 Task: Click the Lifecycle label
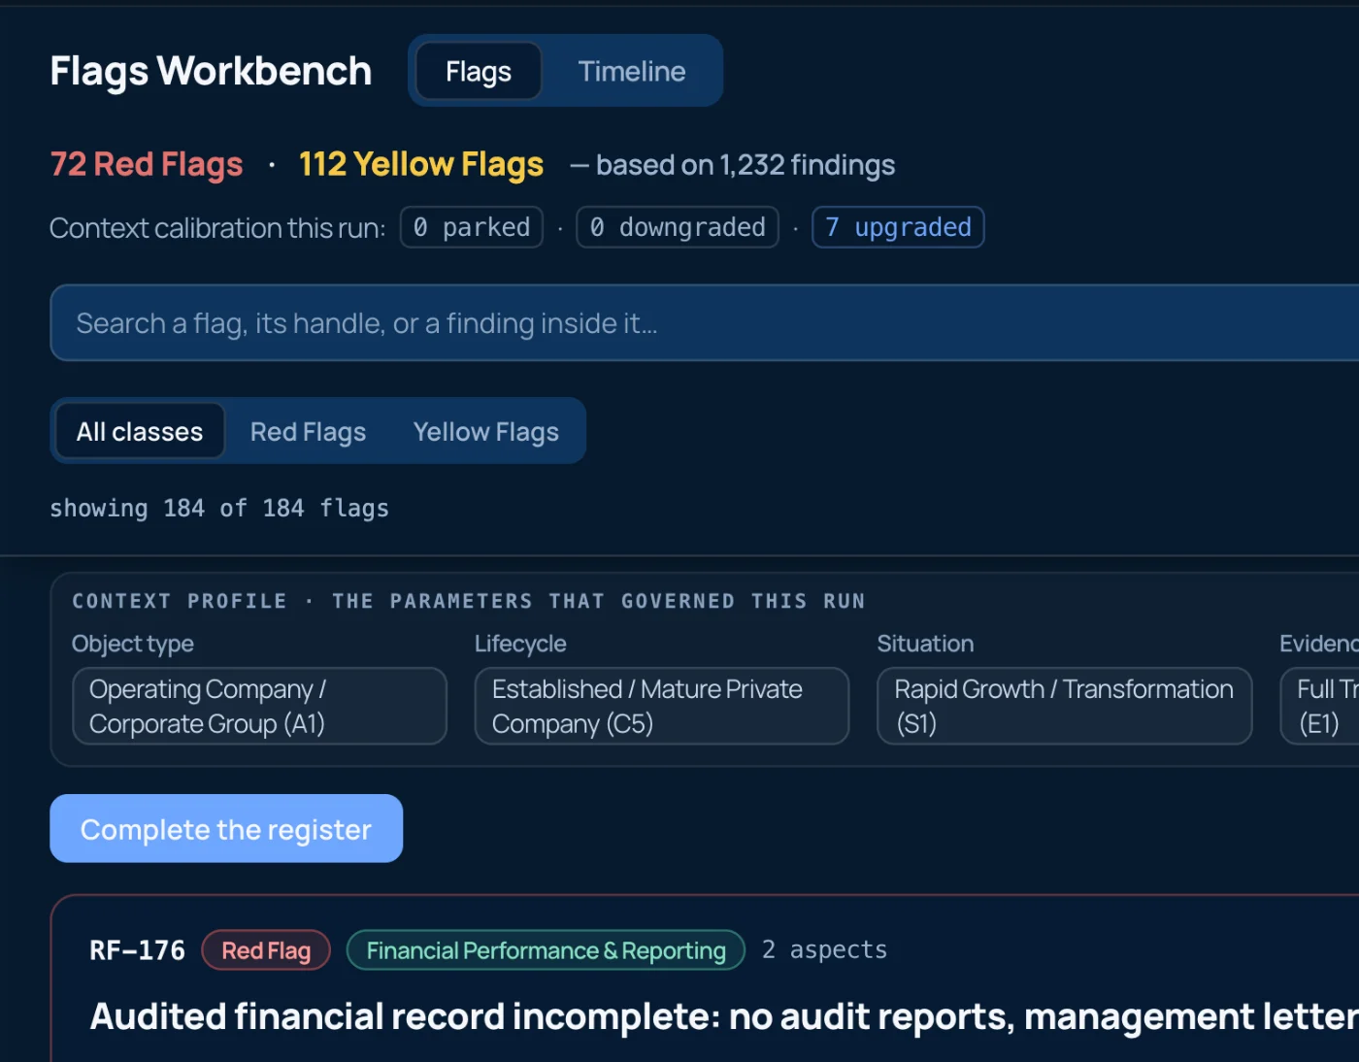point(520,644)
